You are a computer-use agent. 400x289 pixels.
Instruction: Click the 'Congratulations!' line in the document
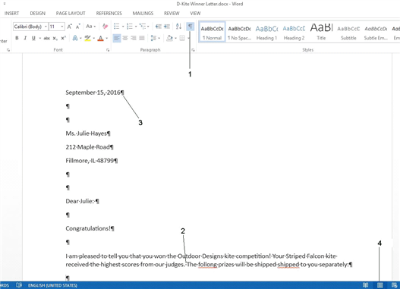tap(90, 228)
